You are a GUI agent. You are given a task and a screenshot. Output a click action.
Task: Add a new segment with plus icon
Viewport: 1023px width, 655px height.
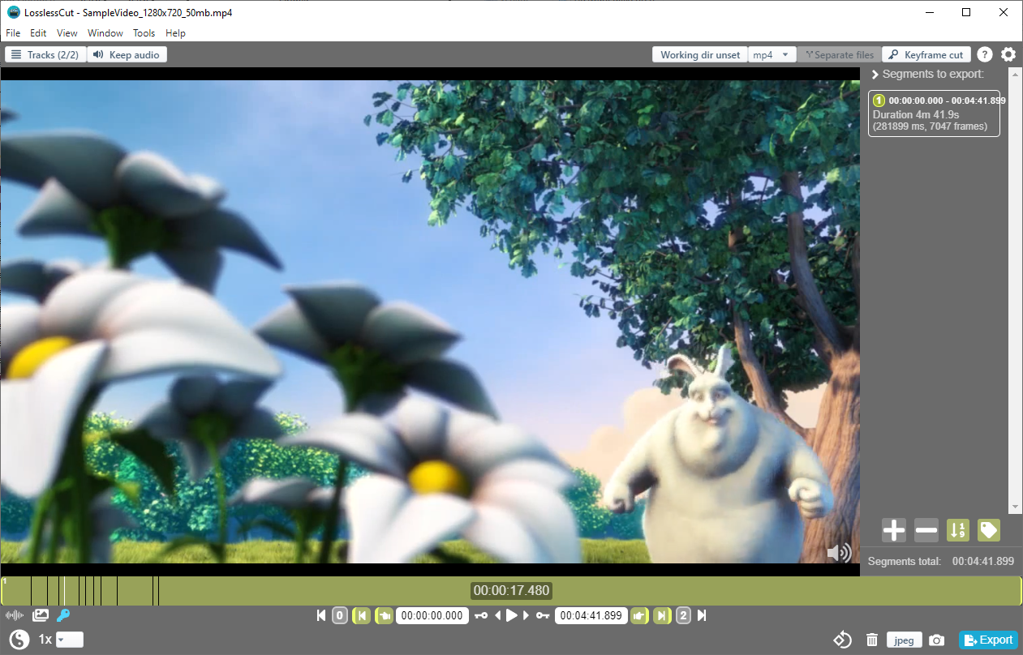[894, 531]
